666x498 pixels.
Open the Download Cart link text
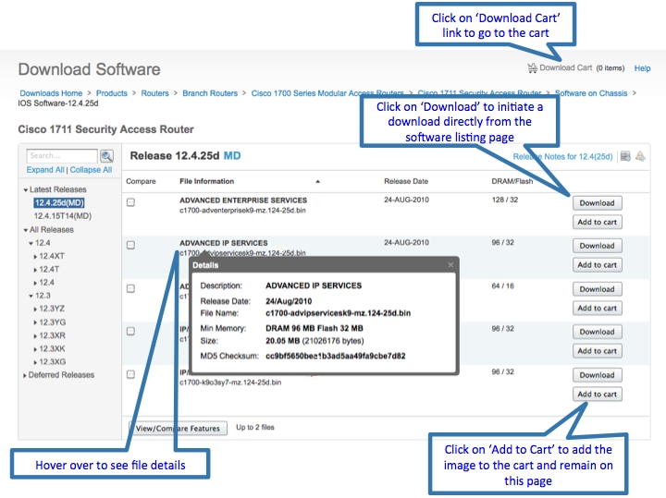coord(565,67)
